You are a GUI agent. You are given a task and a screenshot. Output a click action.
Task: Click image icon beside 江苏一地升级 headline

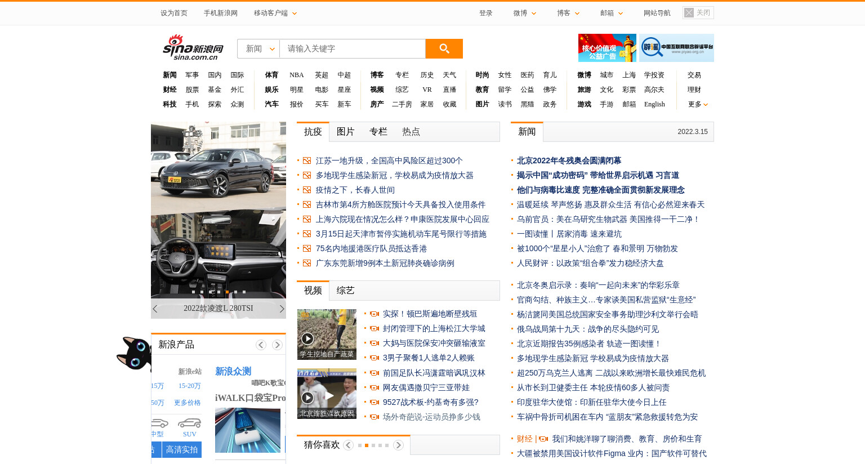307,160
